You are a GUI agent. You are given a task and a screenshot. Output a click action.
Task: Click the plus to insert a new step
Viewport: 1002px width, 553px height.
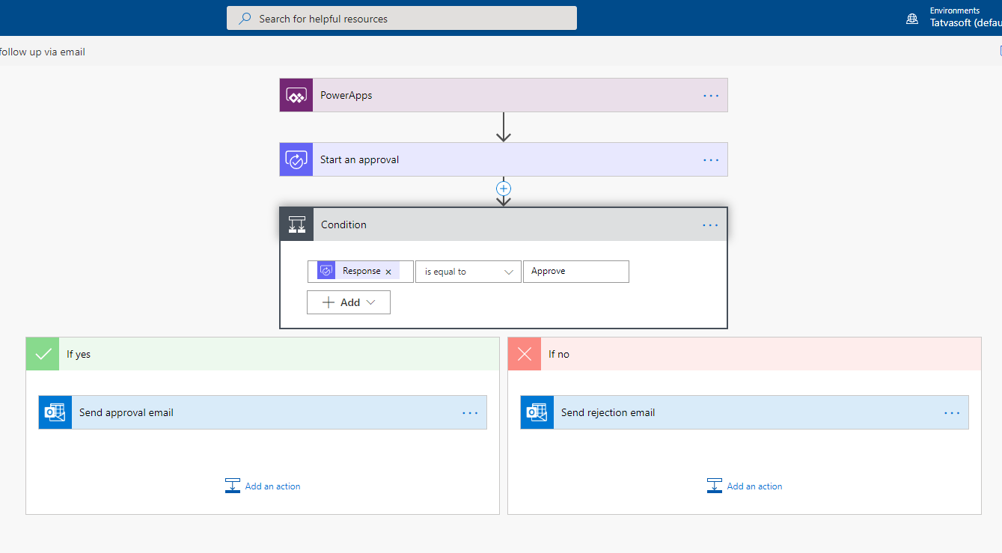[503, 189]
